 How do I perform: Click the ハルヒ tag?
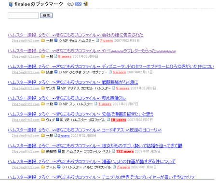coord(88,167)
